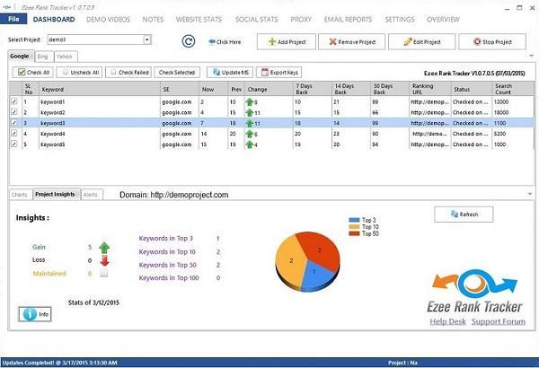Screen dimensions: 539x368
Task: Toggle the Uncheck All checkbox
Action: coord(66,72)
